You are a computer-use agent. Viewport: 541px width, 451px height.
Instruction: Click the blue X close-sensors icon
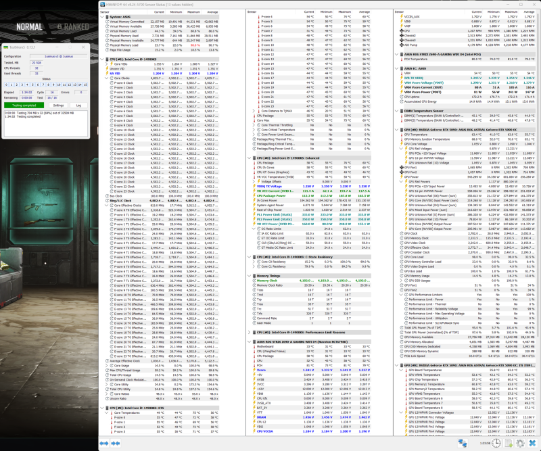point(532,443)
